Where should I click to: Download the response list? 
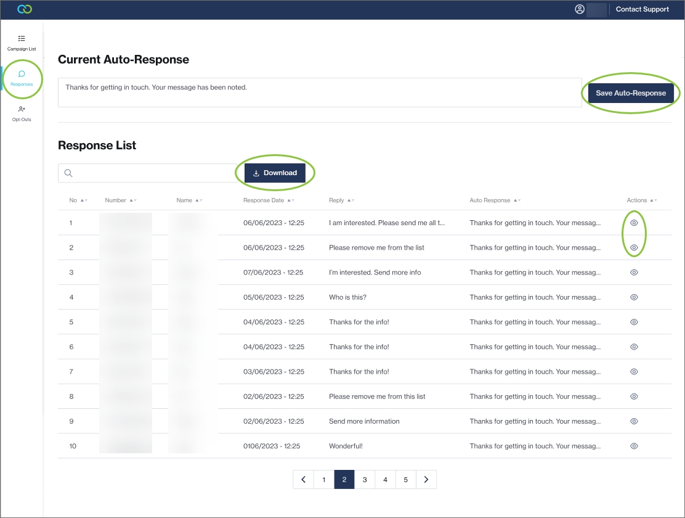[275, 173]
